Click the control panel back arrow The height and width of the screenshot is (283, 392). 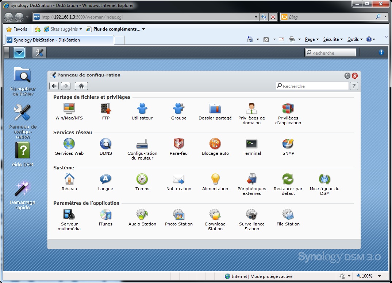point(54,86)
